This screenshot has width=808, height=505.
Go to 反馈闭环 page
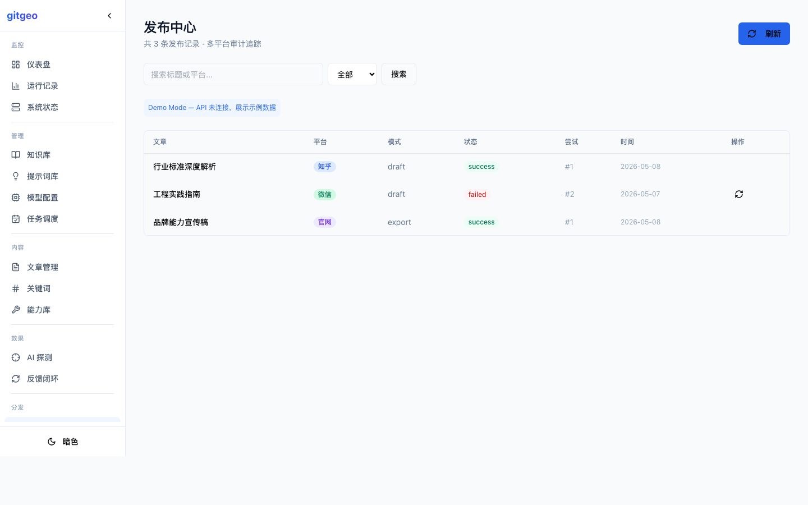[62, 379]
